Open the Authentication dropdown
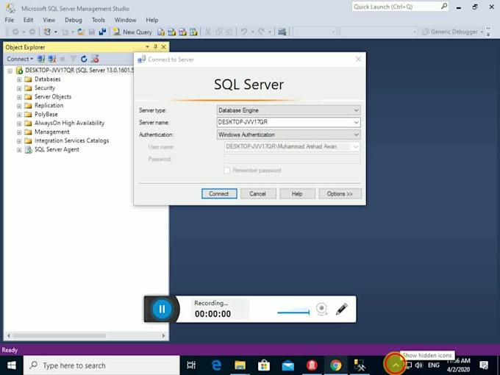 288,135
